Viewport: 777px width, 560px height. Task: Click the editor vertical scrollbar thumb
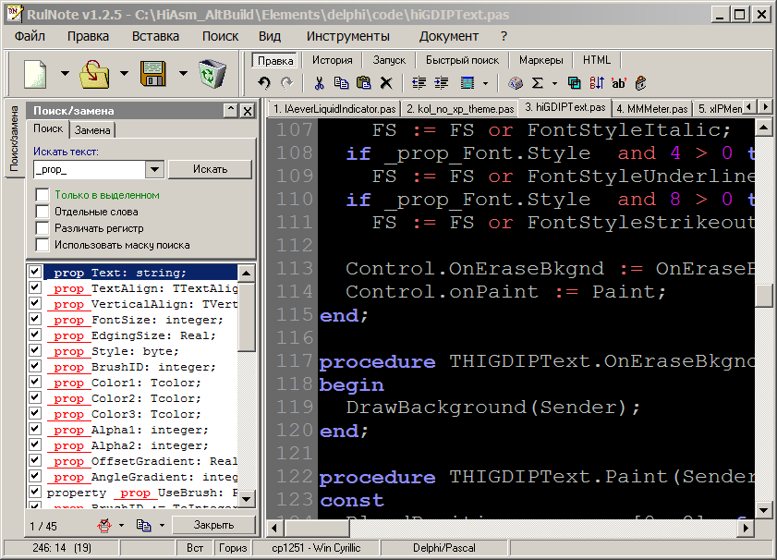pos(764,296)
